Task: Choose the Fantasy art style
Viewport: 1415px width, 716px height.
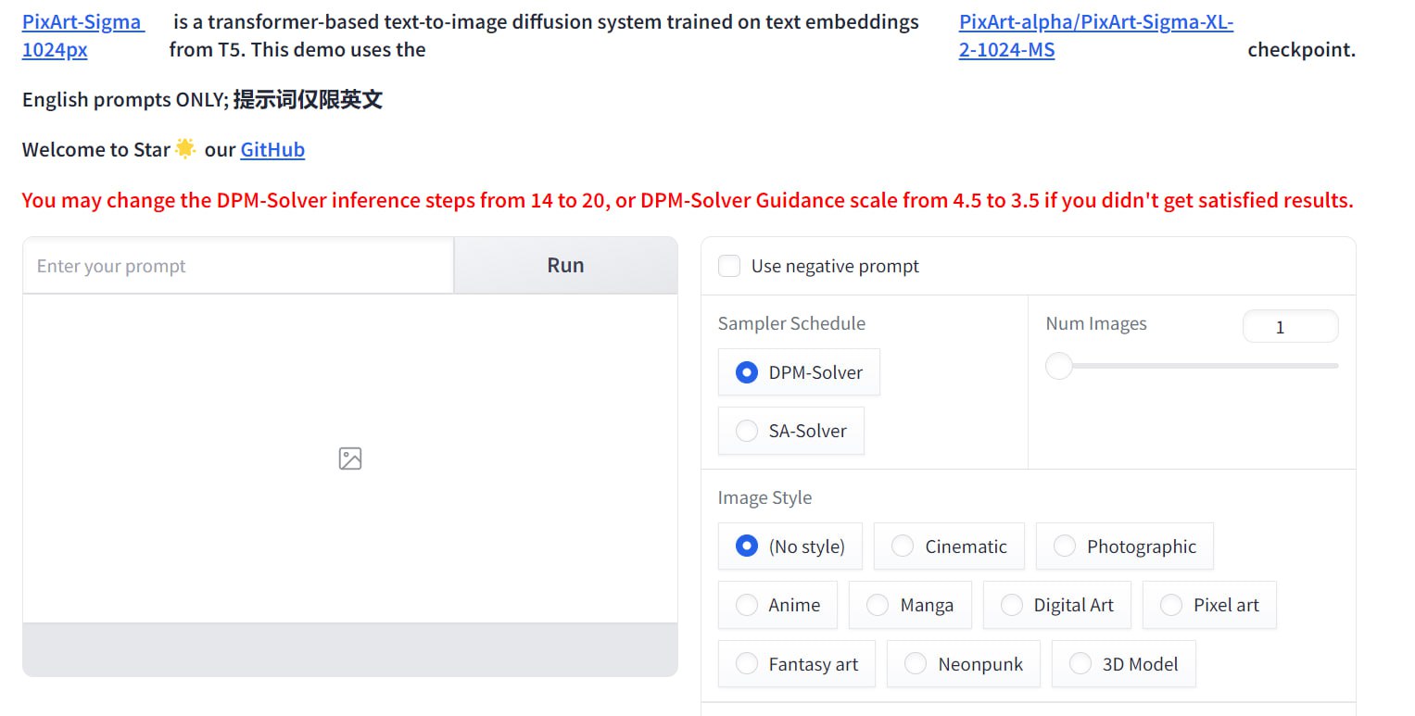Action: [x=746, y=664]
